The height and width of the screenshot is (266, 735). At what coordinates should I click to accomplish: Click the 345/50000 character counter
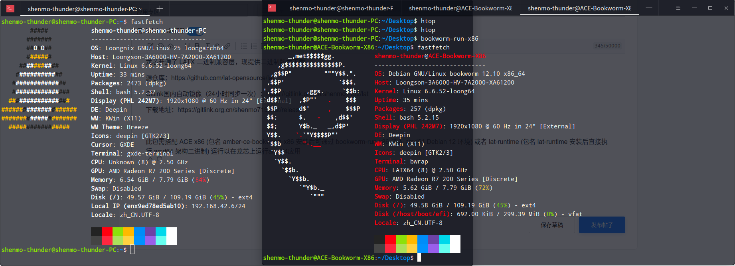(x=607, y=46)
